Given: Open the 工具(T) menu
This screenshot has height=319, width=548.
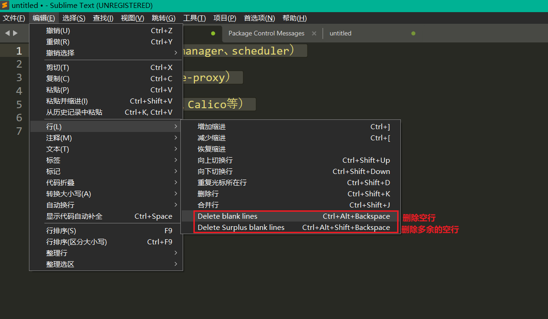Looking at the screenshot, I should tap(194, 18).
